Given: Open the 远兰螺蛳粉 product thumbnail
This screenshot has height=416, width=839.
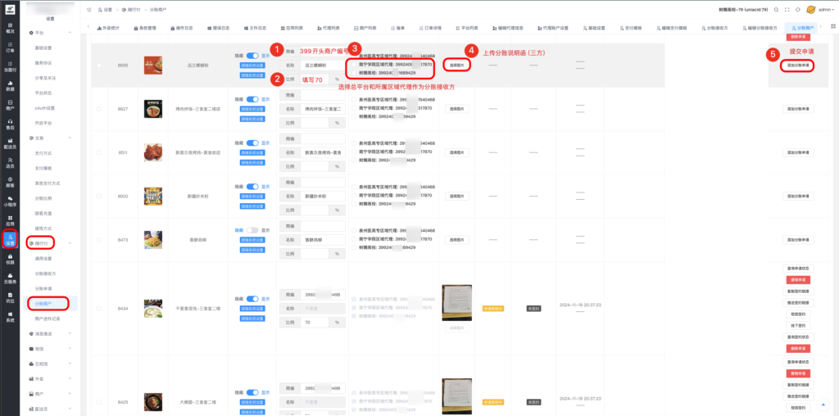Looking at the screenshot, I should [153, 66].
